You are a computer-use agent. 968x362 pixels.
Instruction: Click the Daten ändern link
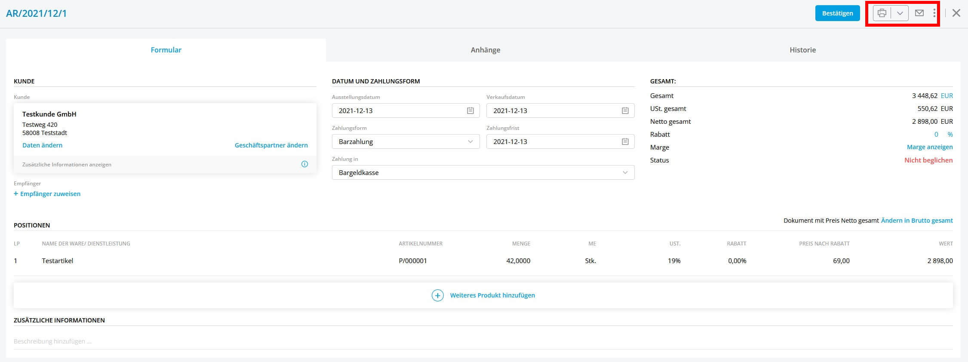(x=42, y=145)
